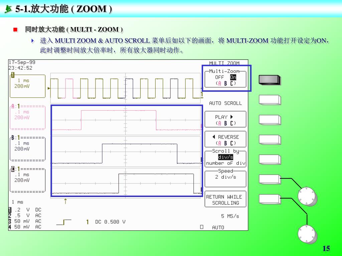Click the pink zoomed waveform A display
This screenshot has width=342, height=256.
[126, 120]
